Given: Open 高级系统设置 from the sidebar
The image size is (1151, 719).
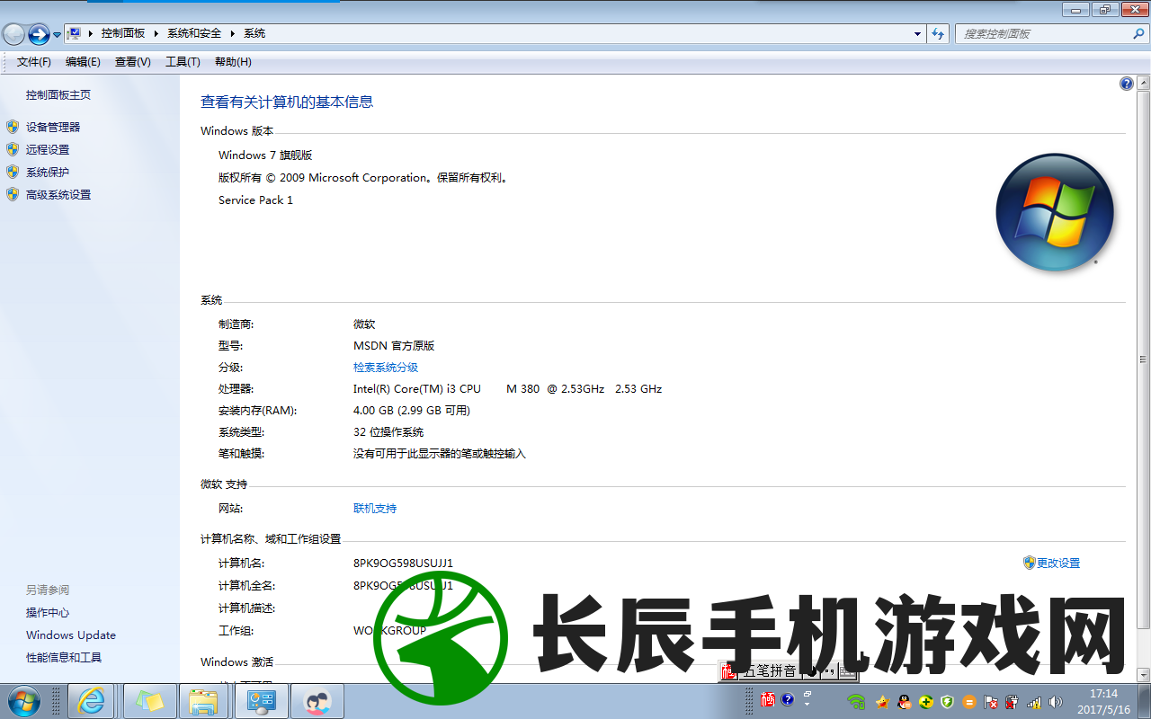Looking at the screenshot, I should 58,195.
